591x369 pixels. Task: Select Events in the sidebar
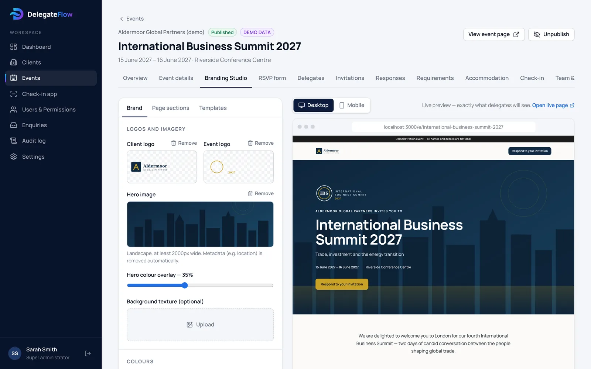pos(51,78)
